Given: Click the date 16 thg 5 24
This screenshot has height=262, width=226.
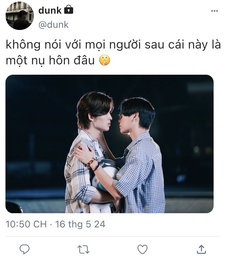Looking at the screenshot, I should [x=80, y=224].
